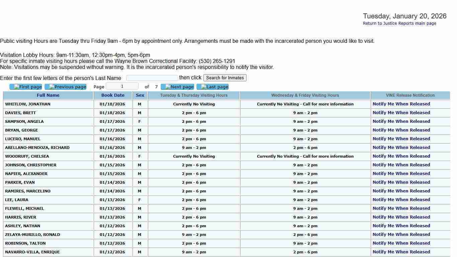The height and width of the screenshot is (257, 457).
Task: Click the page number input box
Action: point(122,86)
